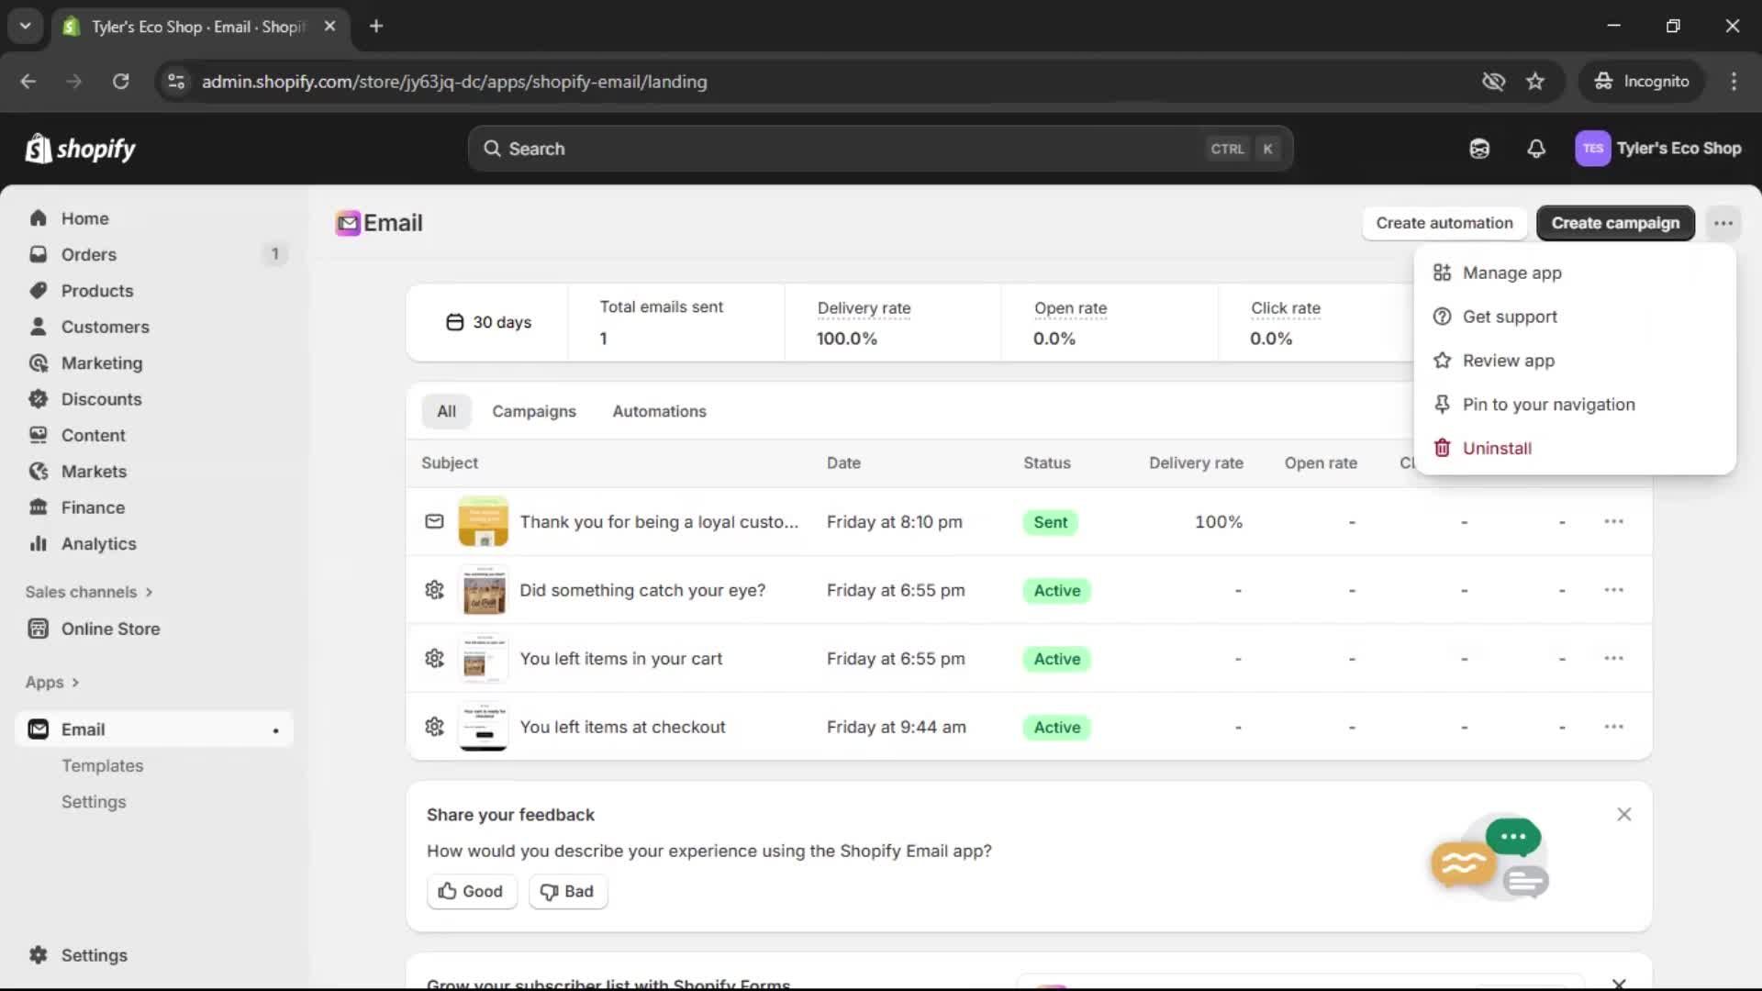1762x991 pixels.
Task: Open Email Settings subpage
Action: coord(94,802)
